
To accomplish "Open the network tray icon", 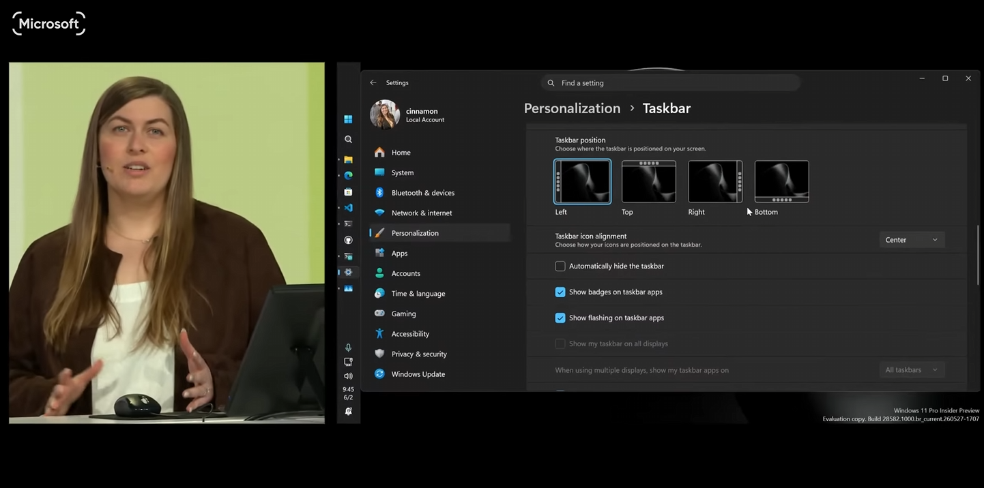I will [348, 362].
